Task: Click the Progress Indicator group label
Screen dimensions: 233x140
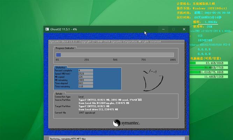Action: click(x=65, y=48)
